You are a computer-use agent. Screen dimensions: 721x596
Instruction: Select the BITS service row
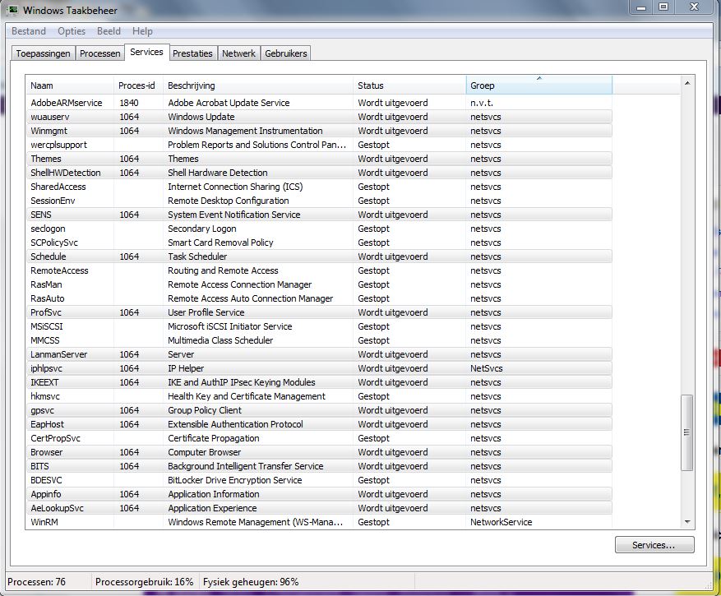[319, 466]
